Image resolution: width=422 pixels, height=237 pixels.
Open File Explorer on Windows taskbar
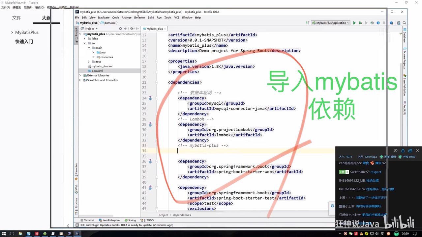pyautogui.click(x=20, y=234)
